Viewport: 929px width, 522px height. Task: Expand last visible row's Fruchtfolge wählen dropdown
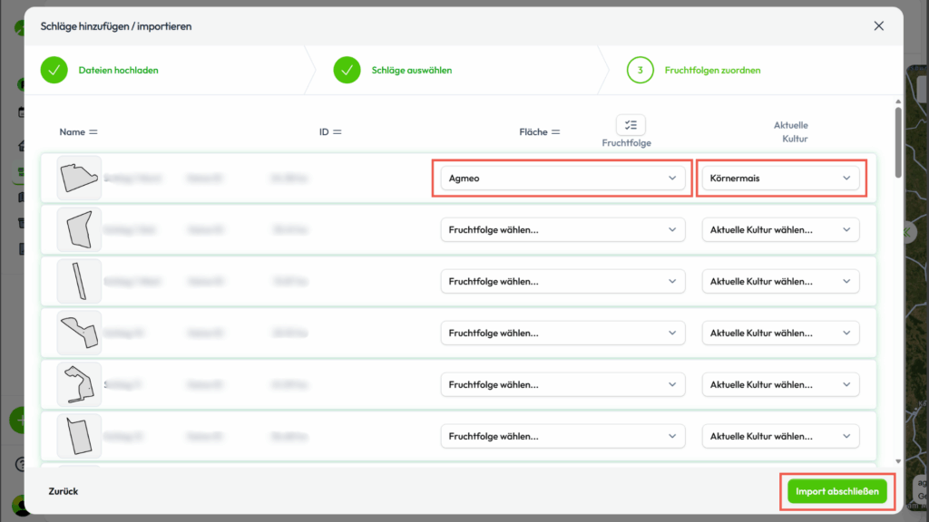(x=562, y=437)
